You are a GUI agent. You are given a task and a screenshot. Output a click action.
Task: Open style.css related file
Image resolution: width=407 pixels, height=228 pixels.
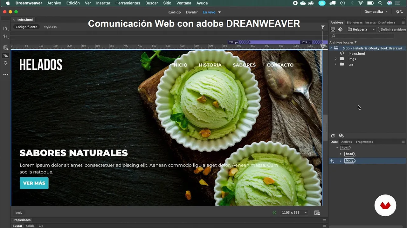pos(50,27)
